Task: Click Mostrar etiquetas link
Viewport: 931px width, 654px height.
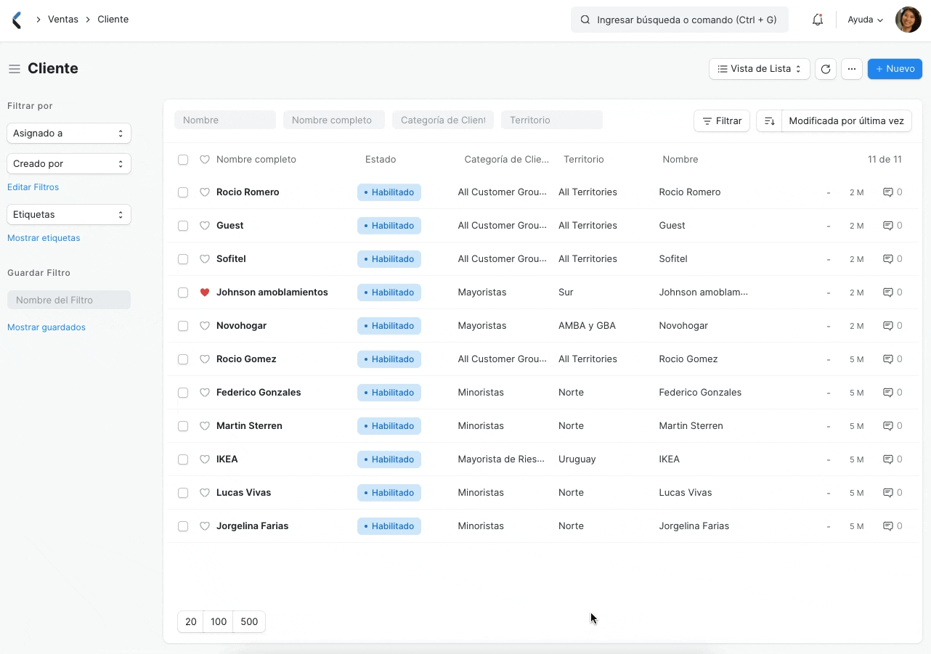Action: point(44,238)
